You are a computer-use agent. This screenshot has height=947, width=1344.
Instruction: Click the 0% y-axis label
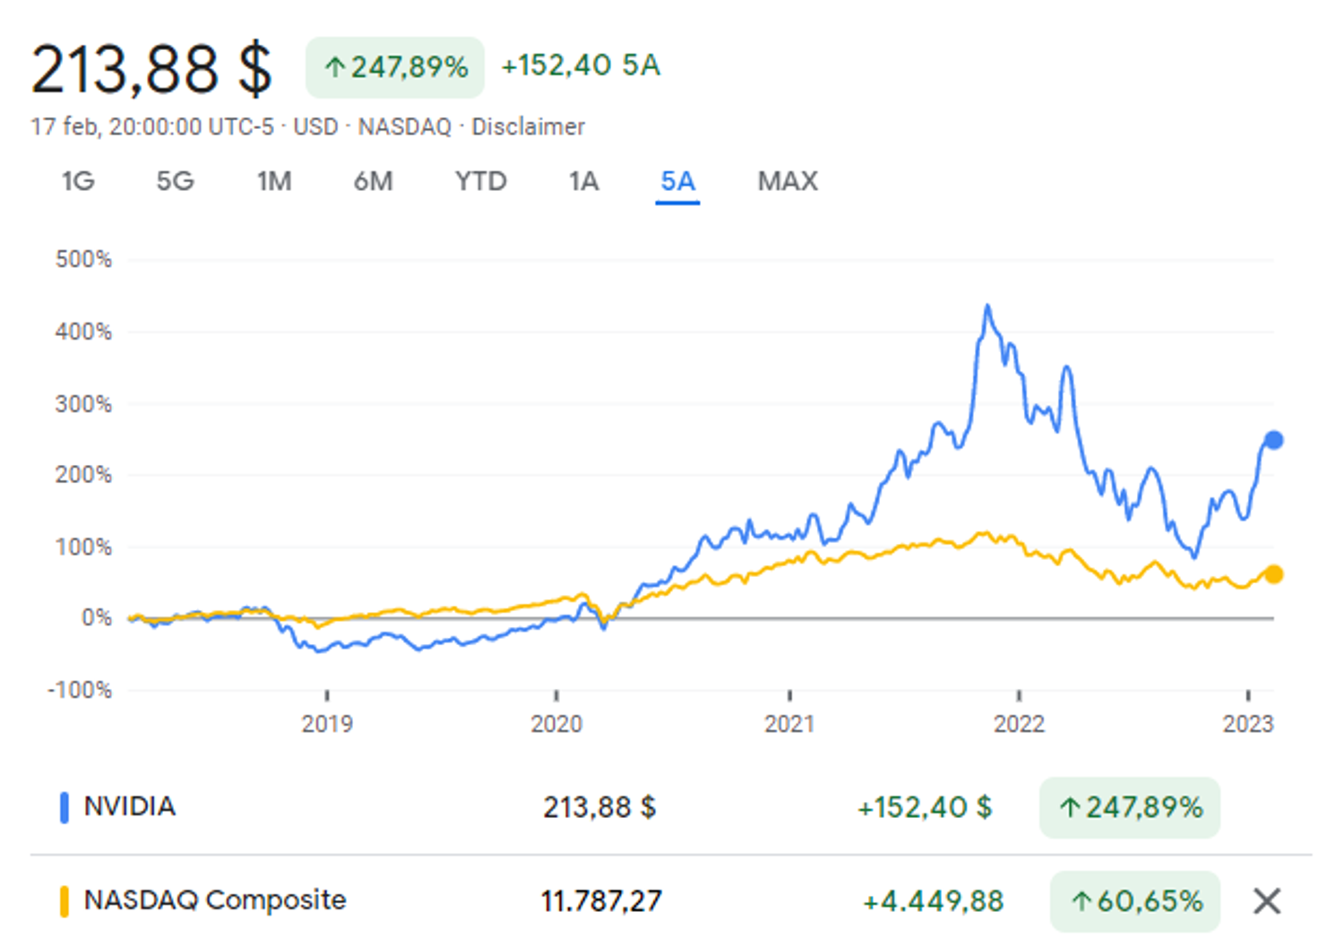[x=96, y=618]
